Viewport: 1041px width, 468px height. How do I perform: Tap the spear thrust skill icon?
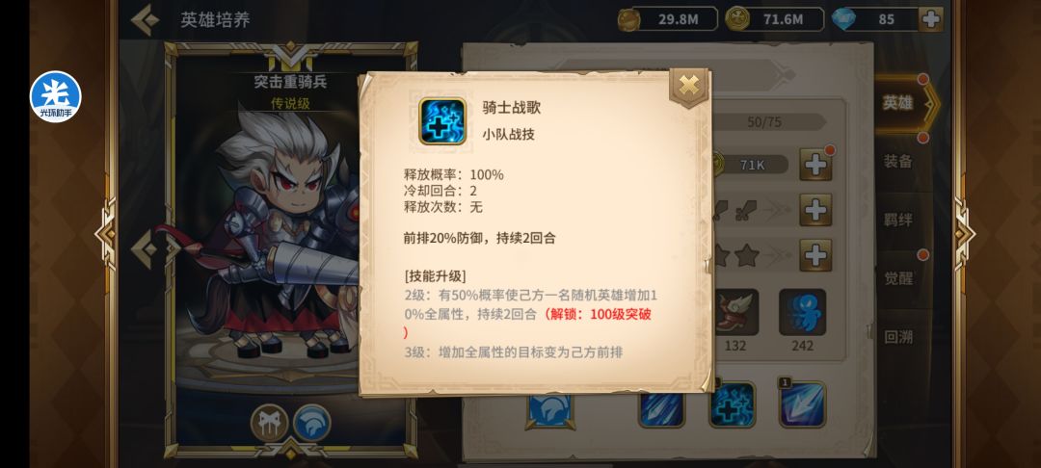[x=803, y=404]
